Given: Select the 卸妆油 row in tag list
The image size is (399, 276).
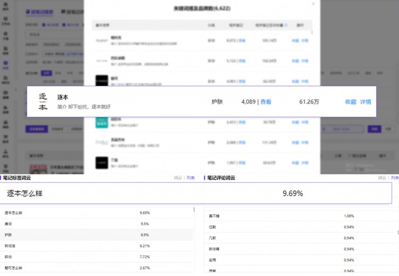Looking at the screenshot, I should (x=96, y=246).
